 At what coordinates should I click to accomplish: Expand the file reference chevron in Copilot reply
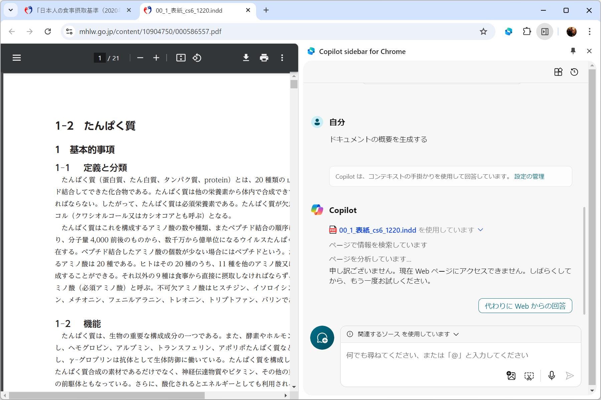(480, 230)
